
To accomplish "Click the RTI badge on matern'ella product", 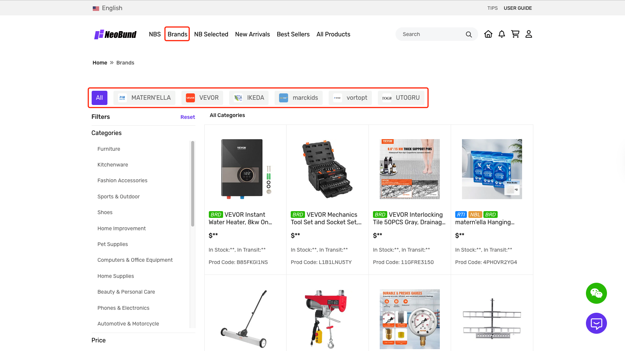I will 461,214.
